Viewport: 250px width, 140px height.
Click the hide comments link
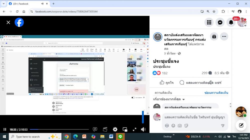click(216, 93)
